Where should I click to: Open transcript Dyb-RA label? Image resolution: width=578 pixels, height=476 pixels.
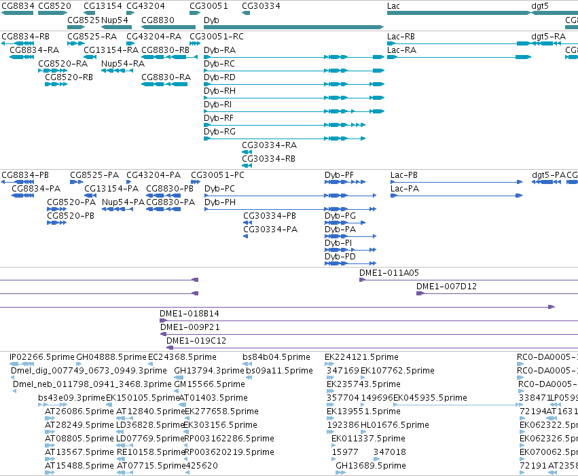pyautogui.click(x=219, y=50)
